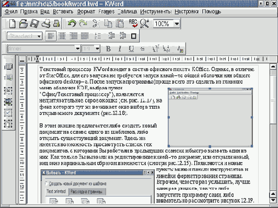
Task: Increase paragraph indent icon
Action: 123,36
